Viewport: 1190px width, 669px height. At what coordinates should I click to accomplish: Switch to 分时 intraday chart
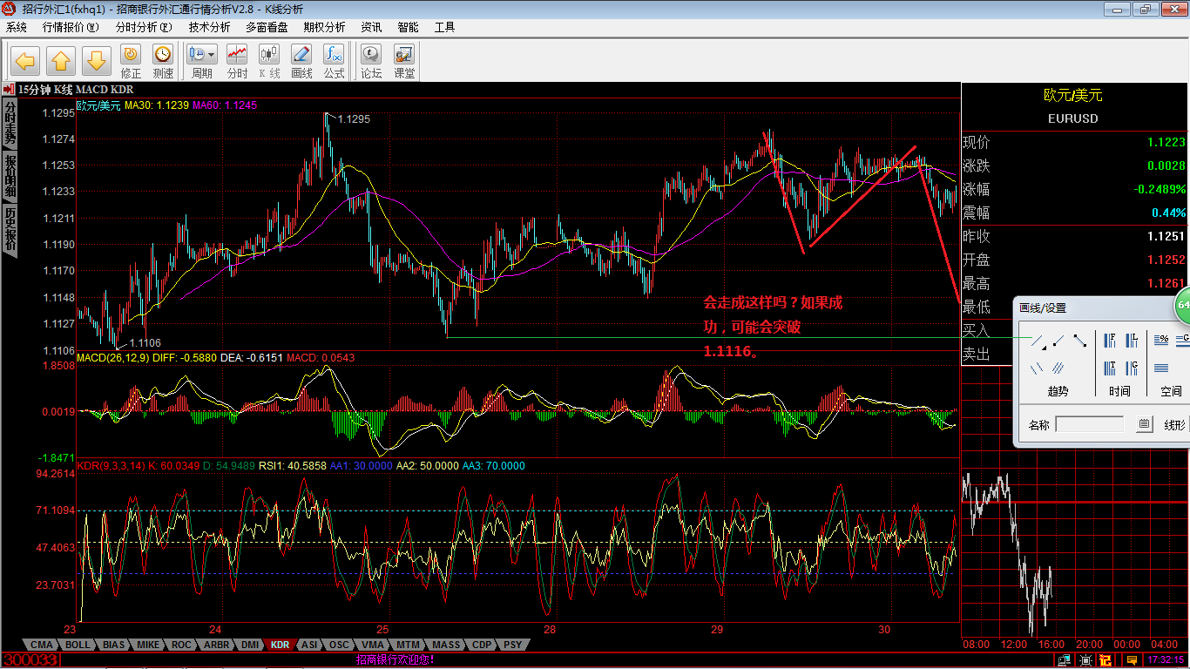237,61
